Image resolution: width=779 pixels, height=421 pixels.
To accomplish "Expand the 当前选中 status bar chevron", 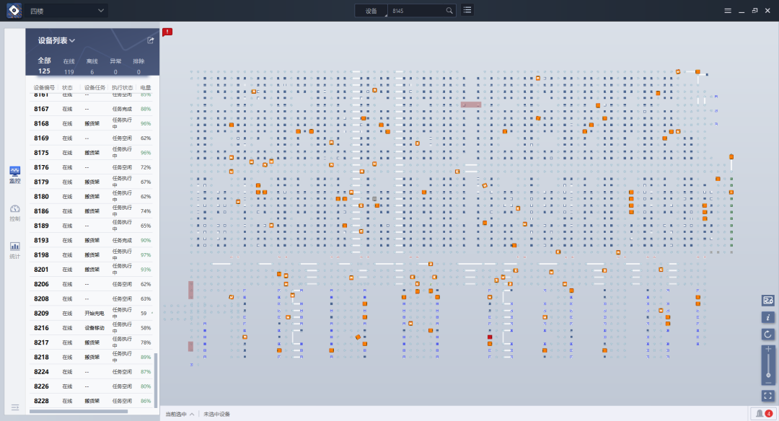I will pyautogui.click(x=192, y=415).
